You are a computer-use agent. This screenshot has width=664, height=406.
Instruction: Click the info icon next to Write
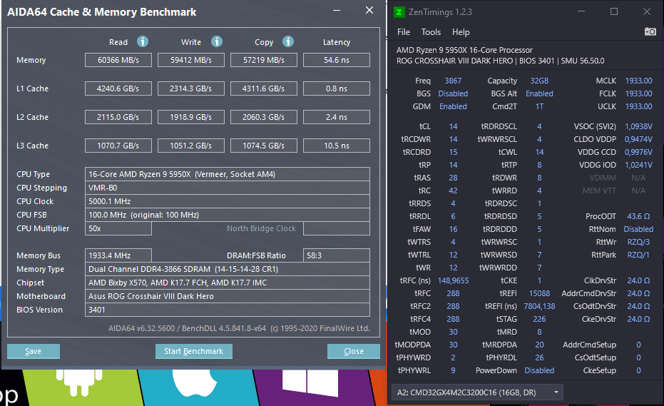(217, 41)
